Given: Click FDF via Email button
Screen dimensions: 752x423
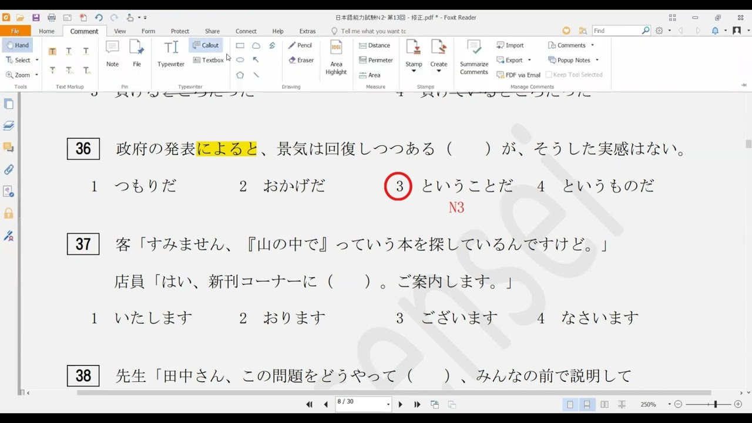Looking at the screenshot, I should click(518, 75).
